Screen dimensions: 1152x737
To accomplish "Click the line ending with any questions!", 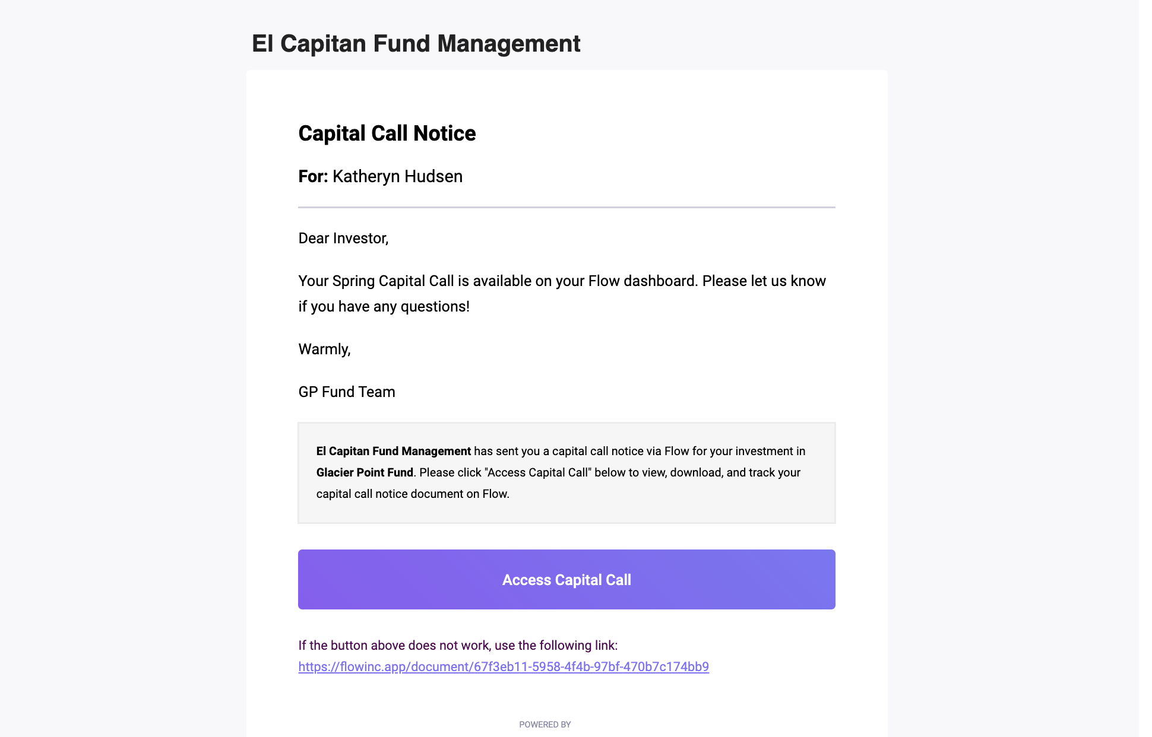I will point(384,306).
